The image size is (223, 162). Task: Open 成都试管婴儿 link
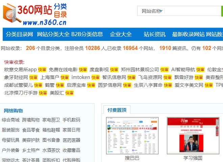[19, 85]
